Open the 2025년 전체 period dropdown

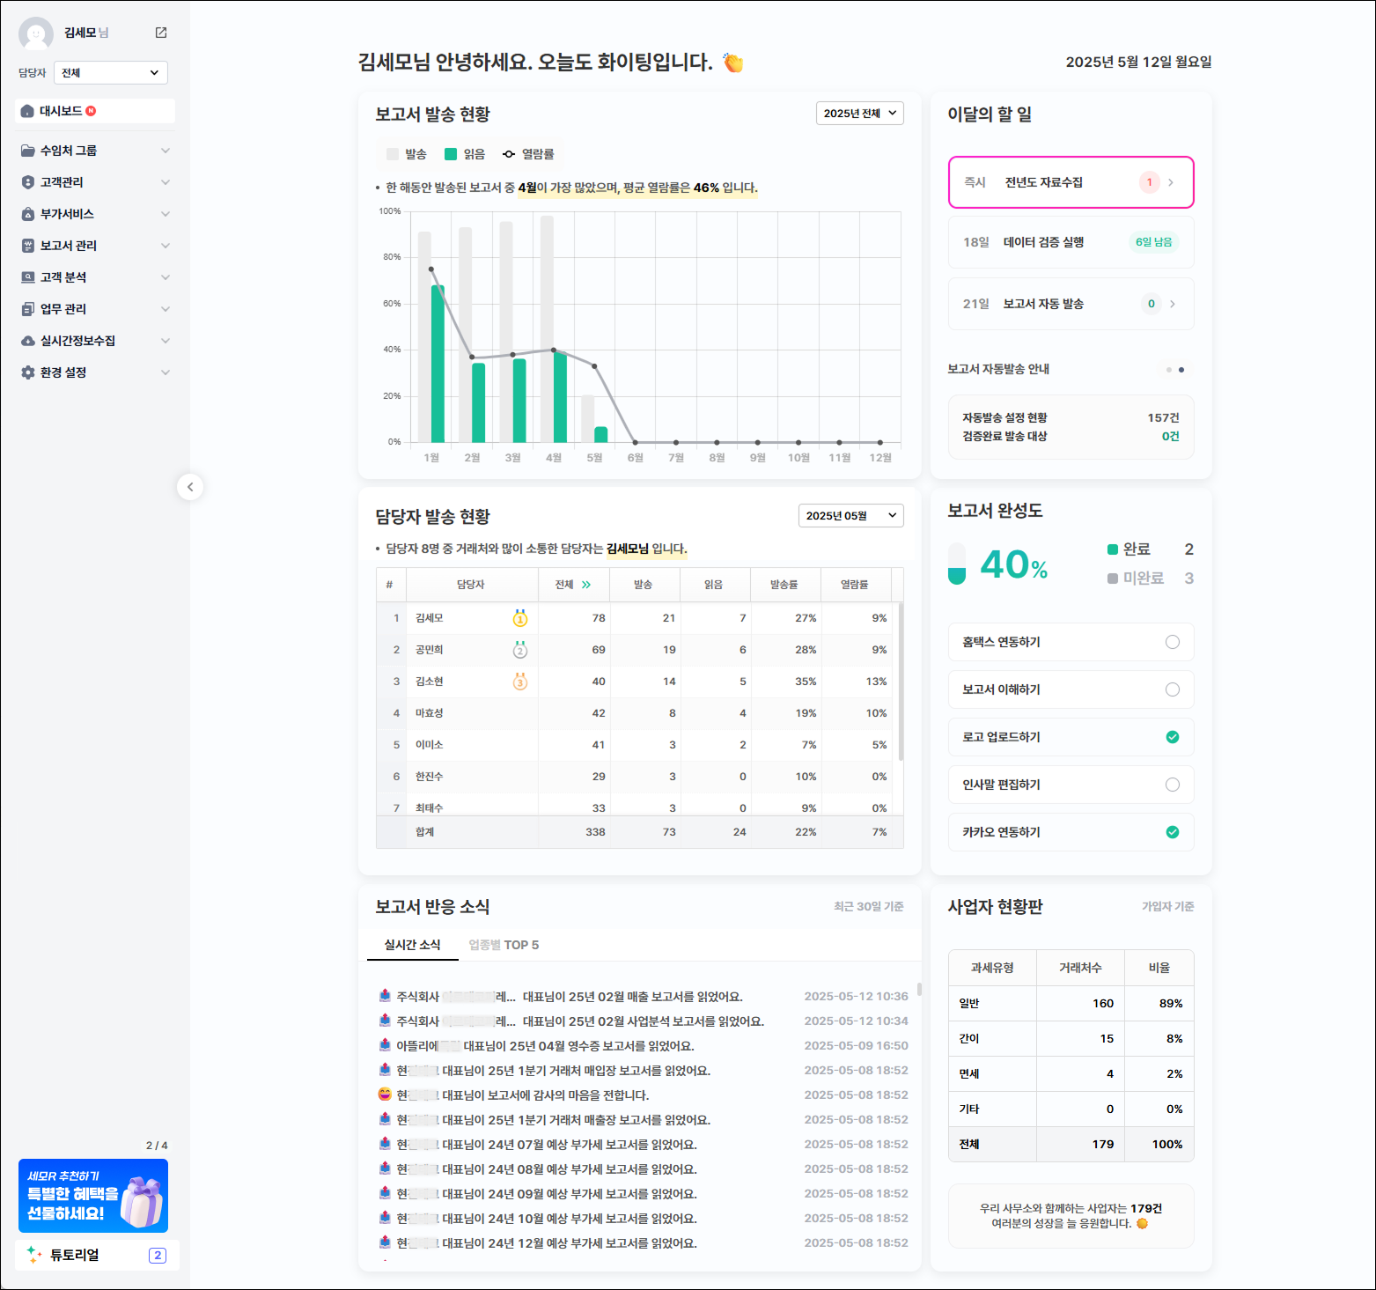point(859,114)
